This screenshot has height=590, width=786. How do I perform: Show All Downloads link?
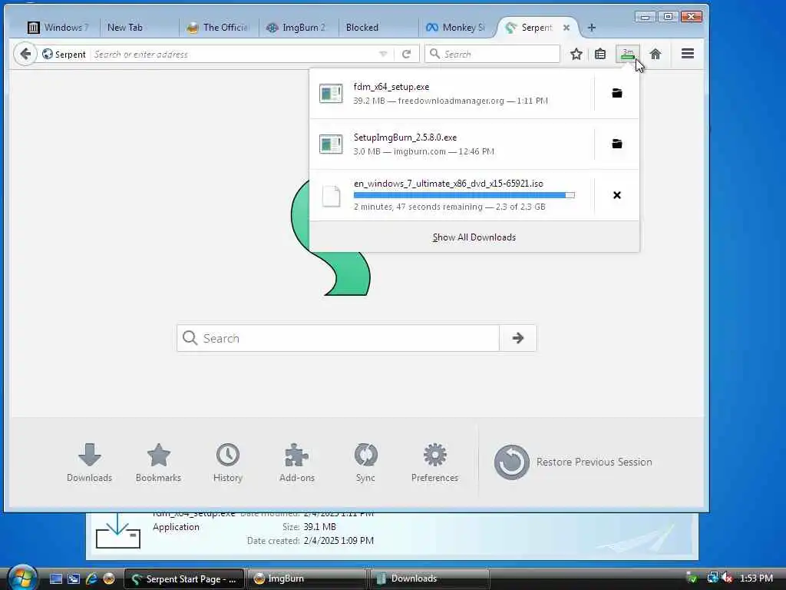[x=474, y=237]
